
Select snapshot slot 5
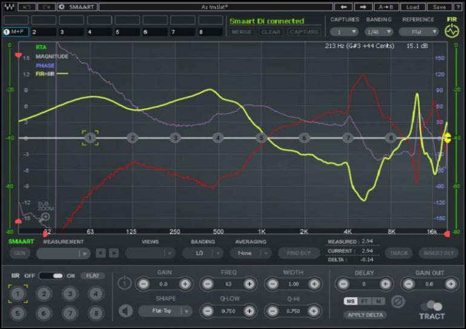[127, 32]
